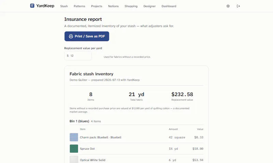Click the '42 square' amount cell
The image size is (273, 163).
[177, 137]
